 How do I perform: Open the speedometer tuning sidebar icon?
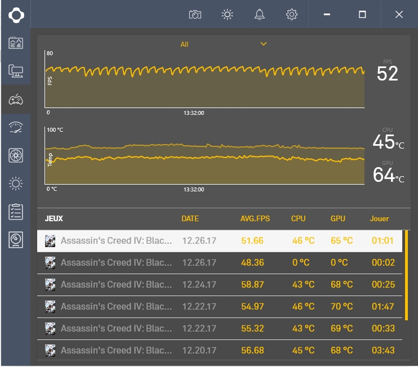pyautogui.click(x=16, y=128)
